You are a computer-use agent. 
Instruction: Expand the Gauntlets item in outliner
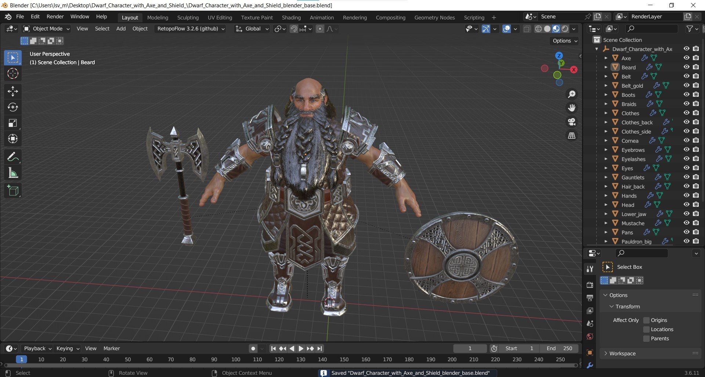pos(606,177)
